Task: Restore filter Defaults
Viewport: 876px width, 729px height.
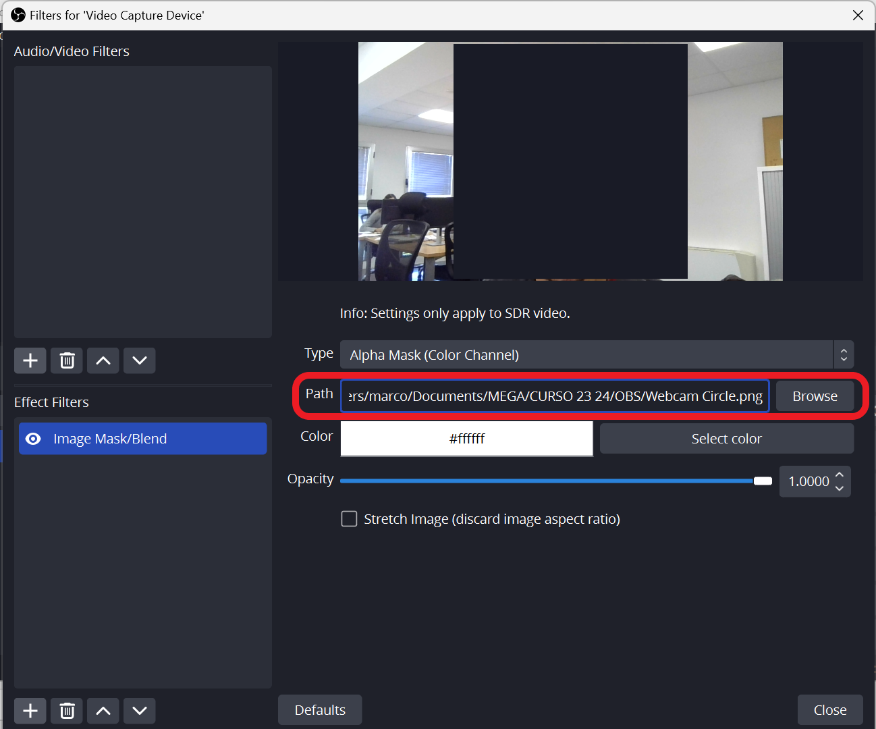Action: pos(320,709)
